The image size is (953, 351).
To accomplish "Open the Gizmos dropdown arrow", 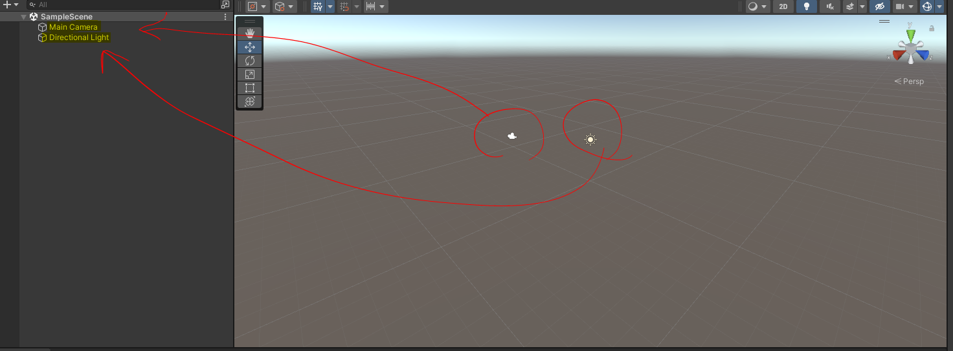I will [939, 6].
